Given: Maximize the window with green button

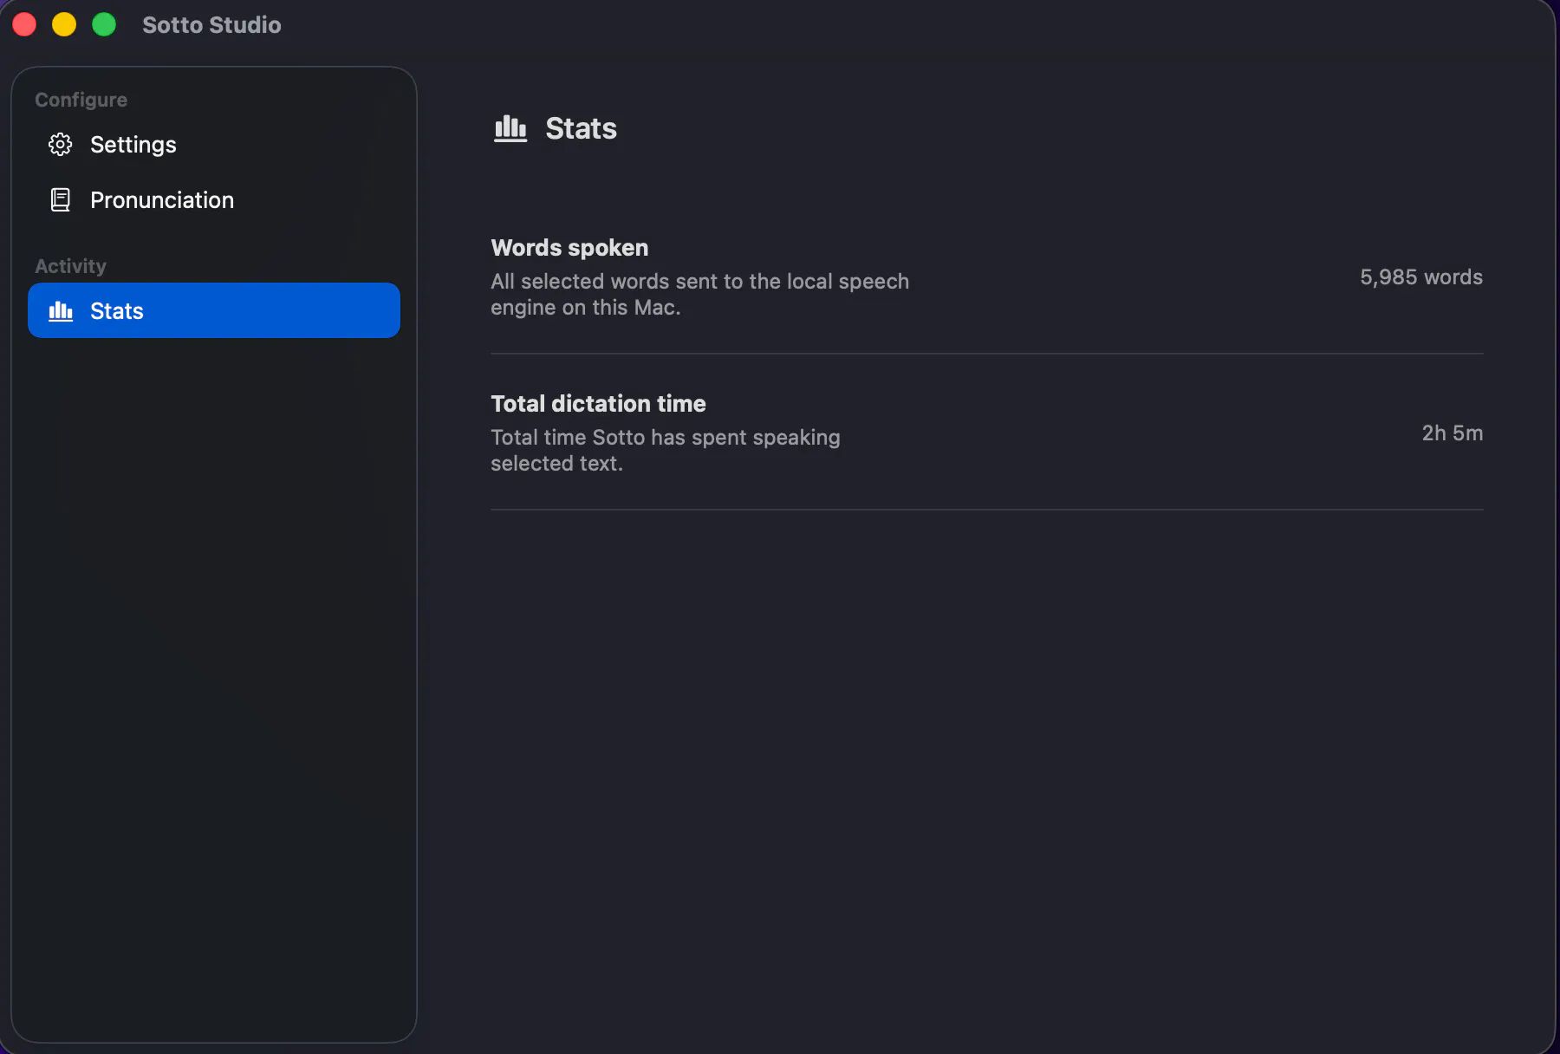Looking at the screenshot, I should pos(104,24).
